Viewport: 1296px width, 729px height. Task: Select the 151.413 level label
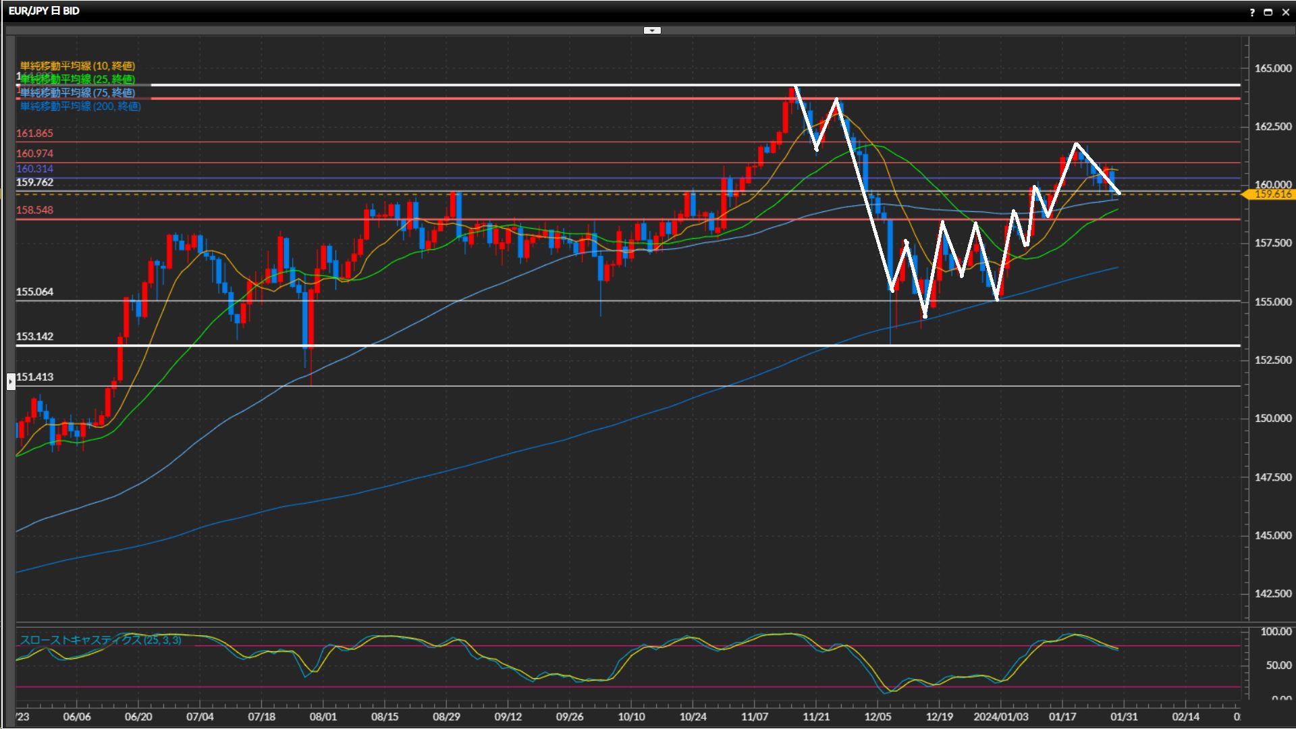pos(34,377)
